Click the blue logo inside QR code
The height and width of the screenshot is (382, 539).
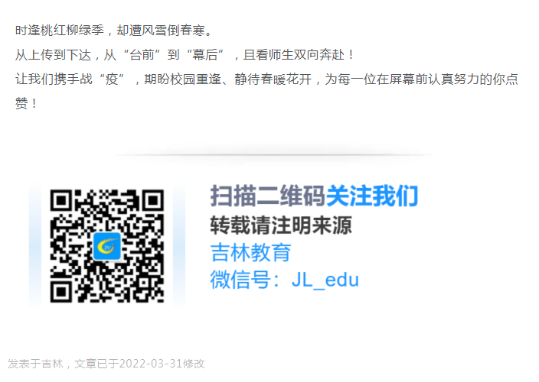pos(107,246)
